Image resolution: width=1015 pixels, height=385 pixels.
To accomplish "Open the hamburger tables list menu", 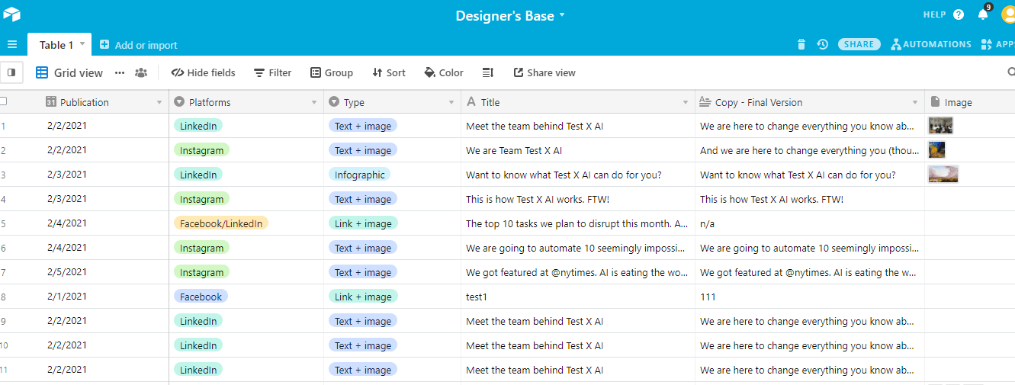I will (12, 44).
